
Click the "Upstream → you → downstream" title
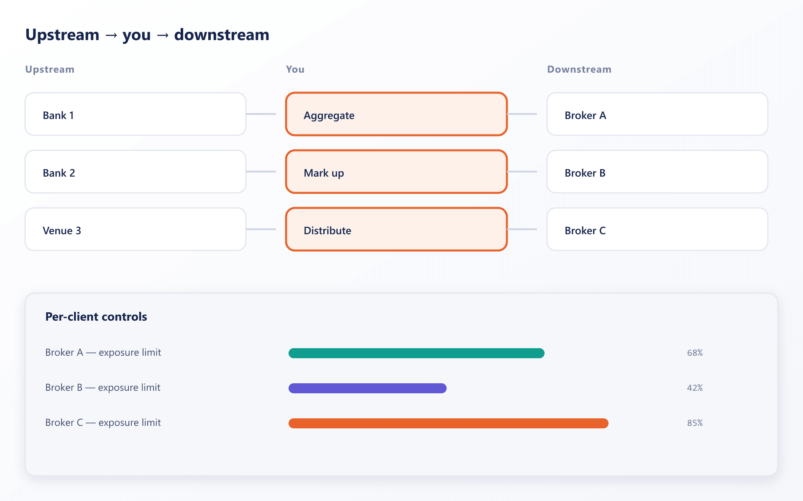[x=147, y=35]
